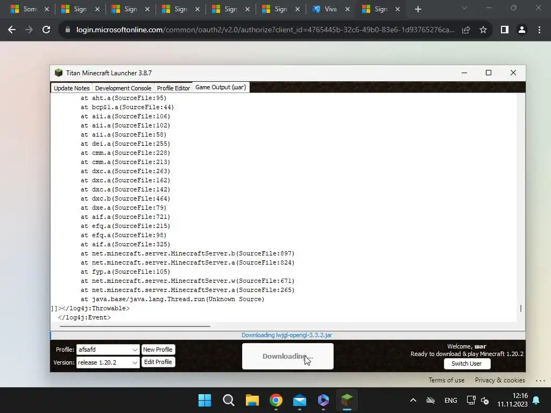Click the horizontal scrollbar of game output
This screenshot has height=413, width=551.
135,326
